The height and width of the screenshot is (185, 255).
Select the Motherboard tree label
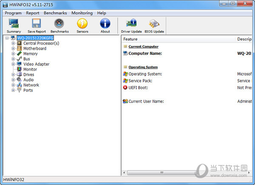(35, 48)
